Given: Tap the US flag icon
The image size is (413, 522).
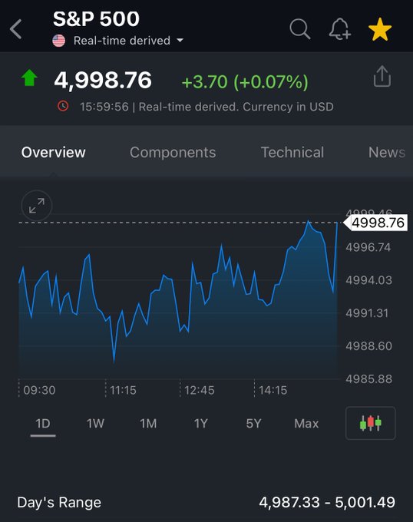Looking at the screenshot, I should pos(59,41).
